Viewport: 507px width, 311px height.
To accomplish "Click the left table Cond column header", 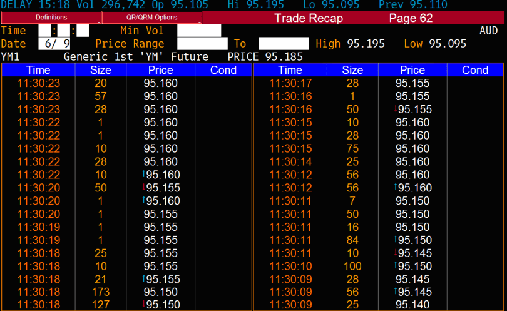I will (223, 70).
